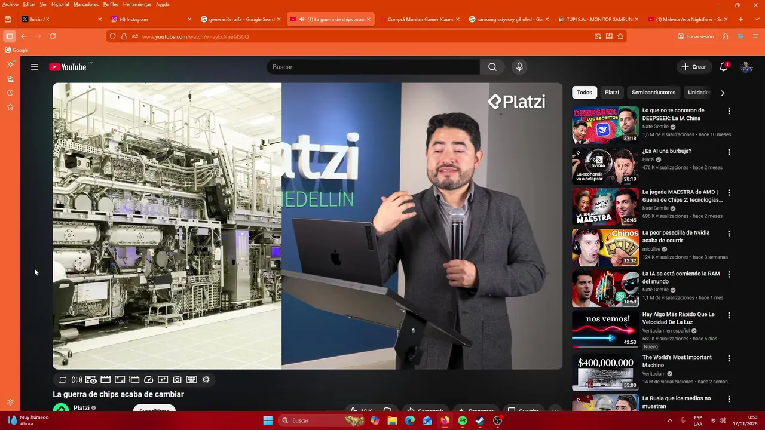The height and width of the screenshot is (430, 765).
Task: Toggle the loop video extension button
Action: 62,380
